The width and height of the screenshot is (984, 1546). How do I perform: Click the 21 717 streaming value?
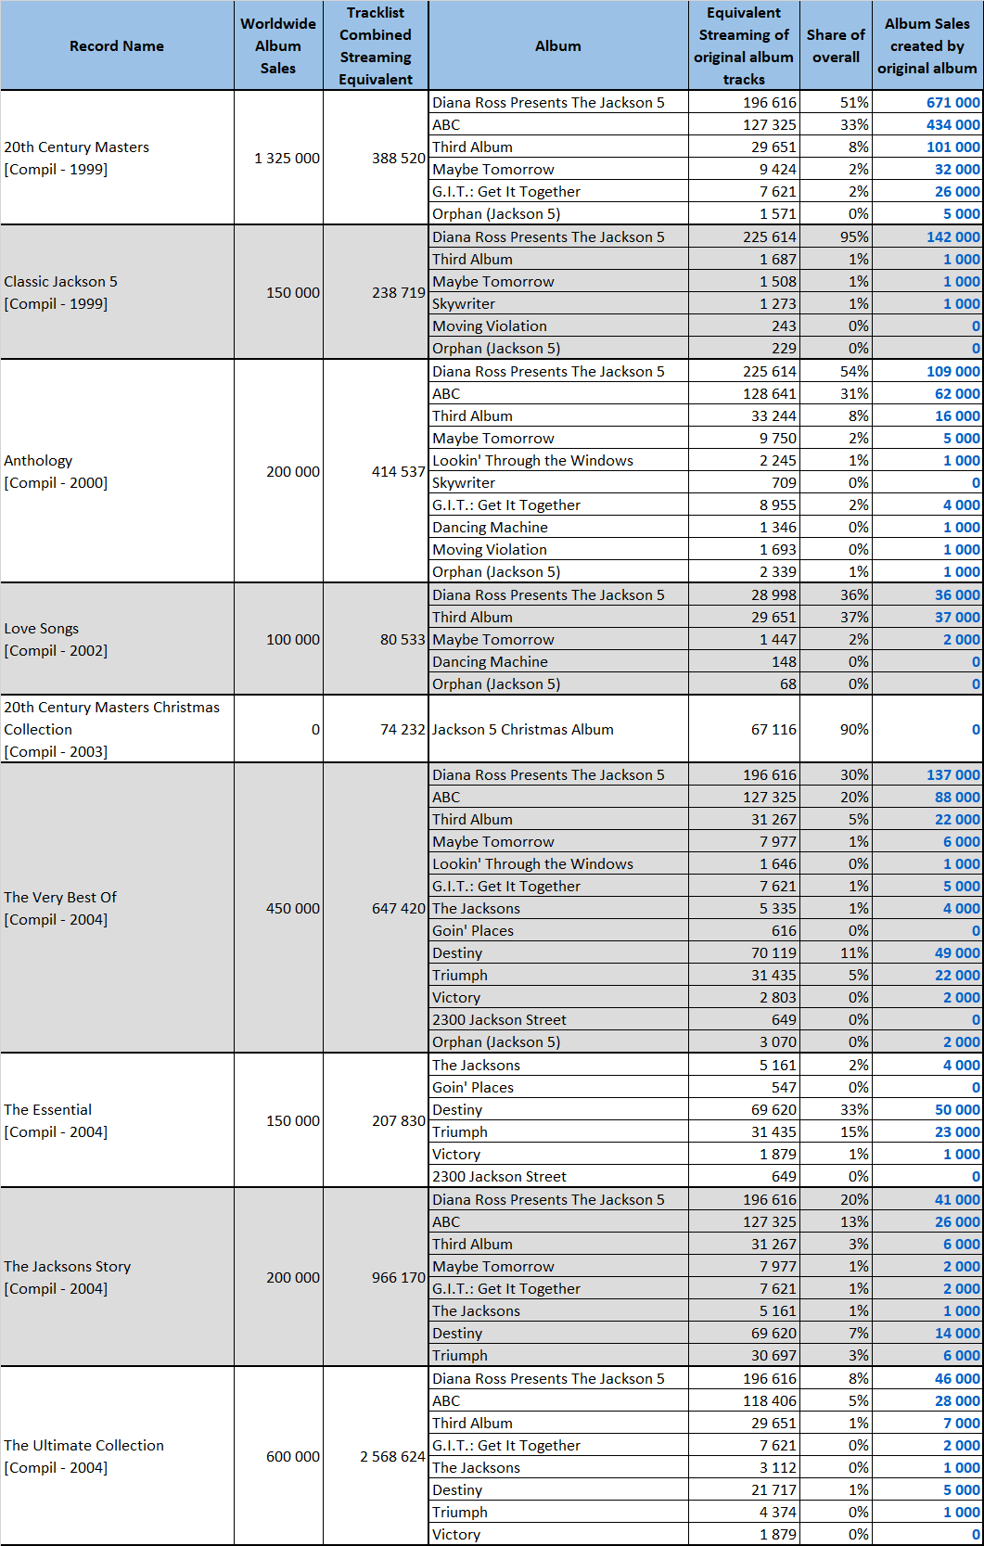(773, 1490)
